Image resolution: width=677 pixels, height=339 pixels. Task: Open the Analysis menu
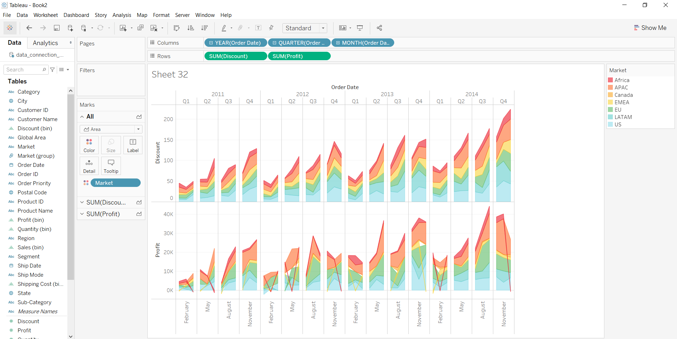click(122, 15)
